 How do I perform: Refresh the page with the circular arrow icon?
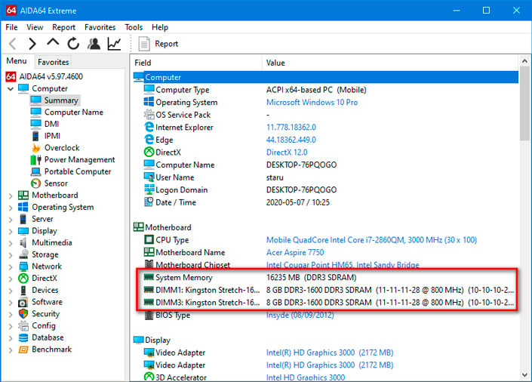pyautogui.click(x=73, y=44)
